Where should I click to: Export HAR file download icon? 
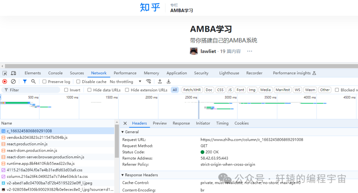click(168, 82)
